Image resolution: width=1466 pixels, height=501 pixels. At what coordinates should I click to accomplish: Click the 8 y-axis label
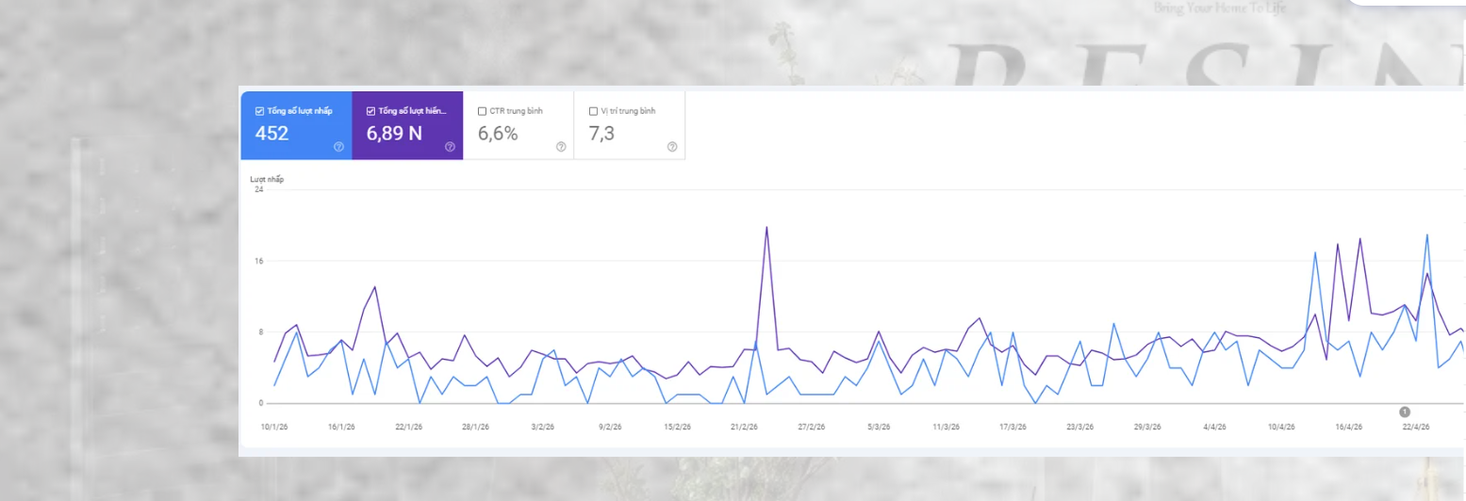click(x=260, y=332)
